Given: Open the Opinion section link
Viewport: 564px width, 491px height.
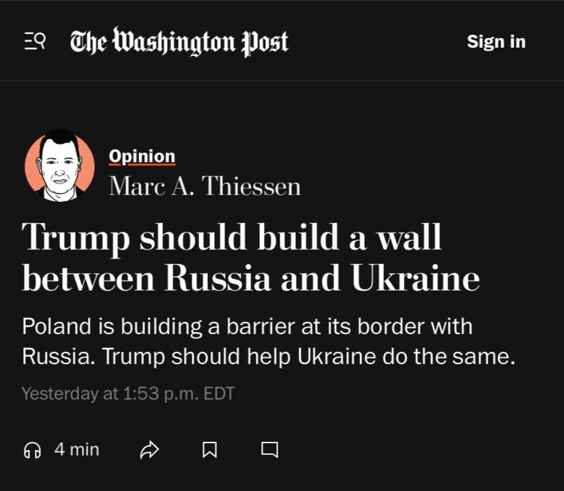Looking at the screenshot, I should (x=142, y=157).
